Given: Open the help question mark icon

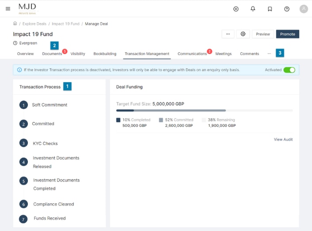Looking at the screenshot, I should (287, 9).
